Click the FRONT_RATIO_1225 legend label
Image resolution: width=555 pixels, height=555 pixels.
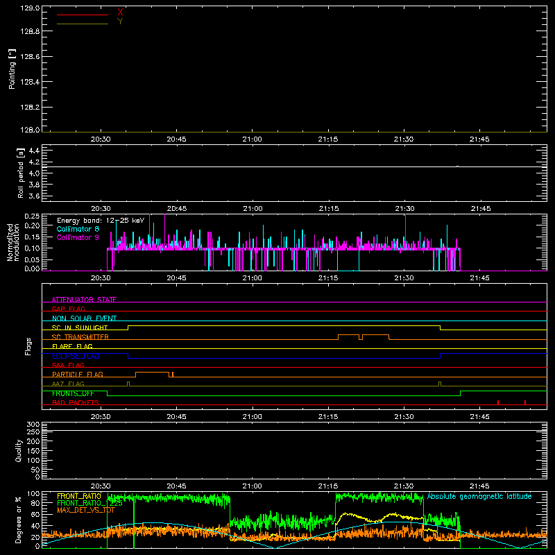point(90,503)
